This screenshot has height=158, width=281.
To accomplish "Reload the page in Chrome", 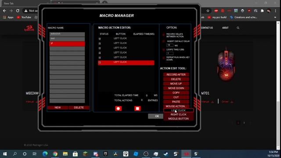I will click(x=18, y=11).
